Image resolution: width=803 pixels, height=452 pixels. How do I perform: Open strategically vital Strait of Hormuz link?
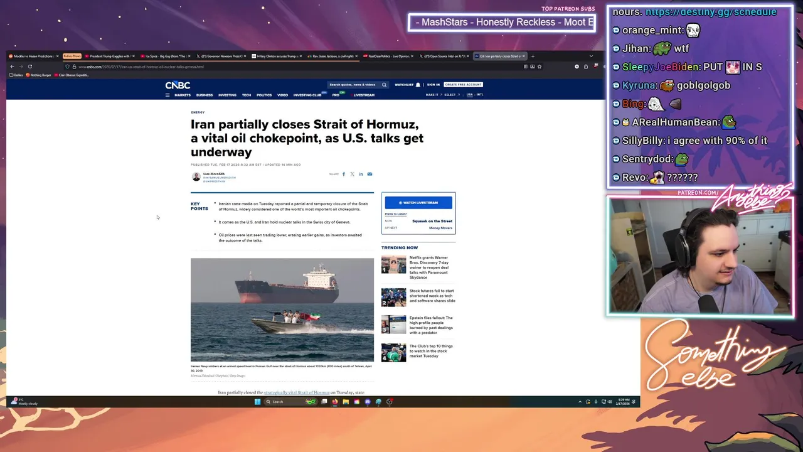pyautogui.click(x=297, y=392)
